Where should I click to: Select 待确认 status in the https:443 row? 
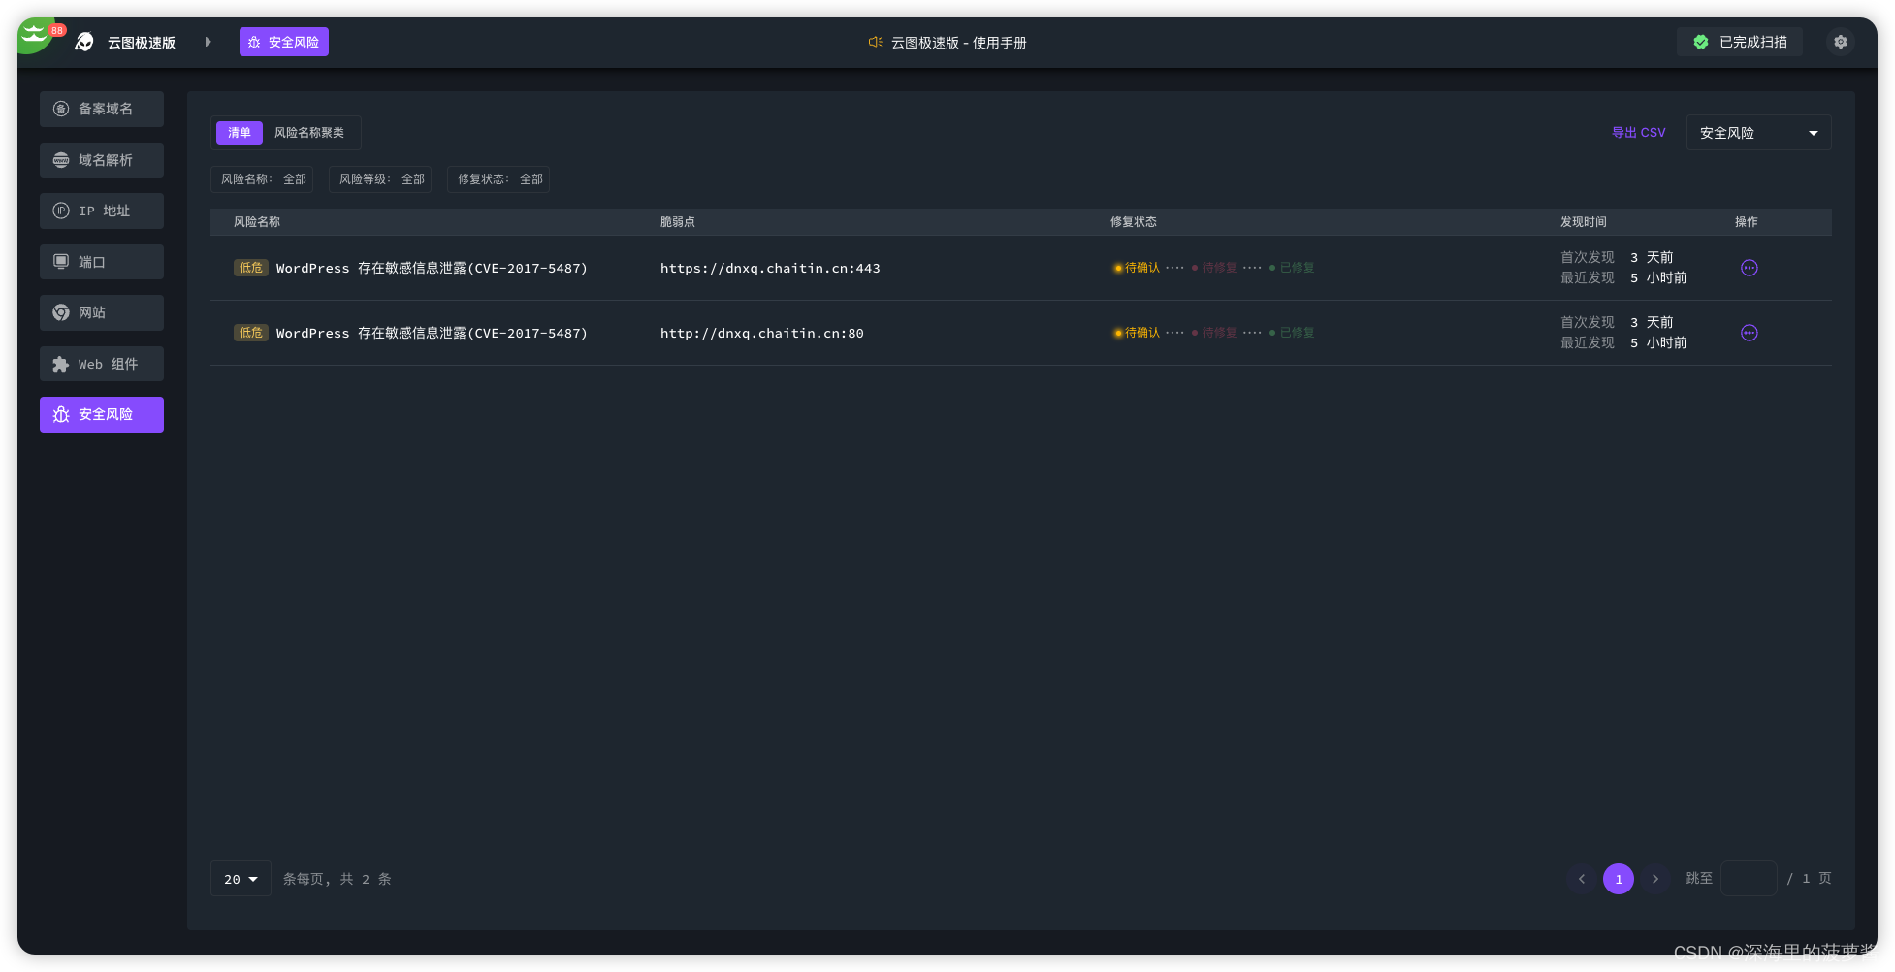coord(1137,268)
